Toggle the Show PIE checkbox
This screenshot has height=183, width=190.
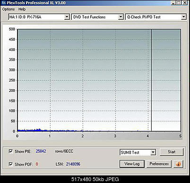[11, 151]
